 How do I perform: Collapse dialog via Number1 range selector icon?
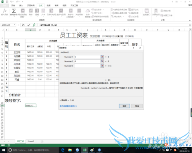(102, 57)
